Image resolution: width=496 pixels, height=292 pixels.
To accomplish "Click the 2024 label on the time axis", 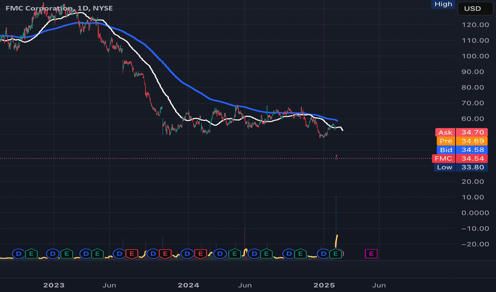I will 188,286.
